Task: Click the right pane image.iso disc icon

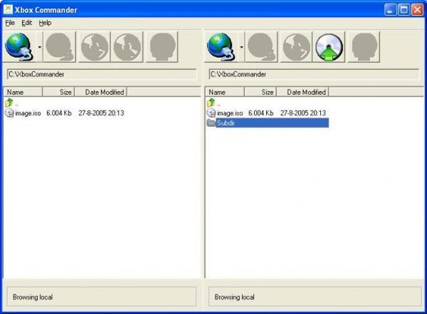Action: tap(211, 113)
